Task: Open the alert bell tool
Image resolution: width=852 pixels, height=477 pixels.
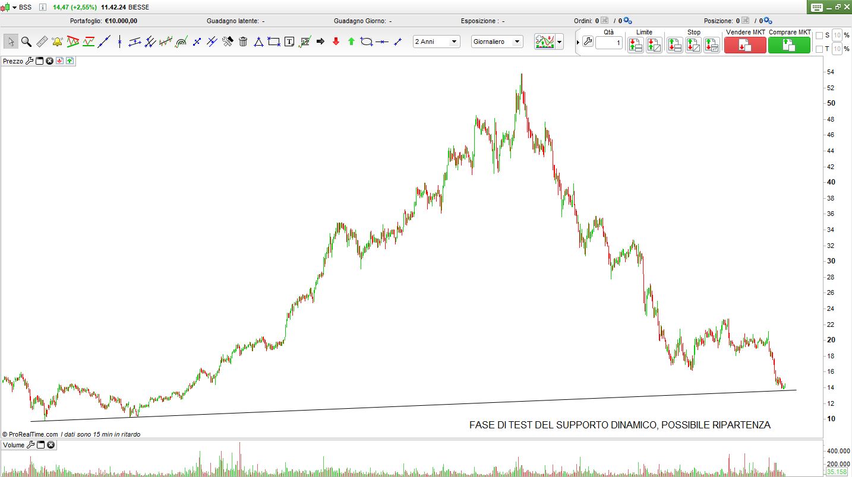Action: pyautogui.click(x=57, y=42)
